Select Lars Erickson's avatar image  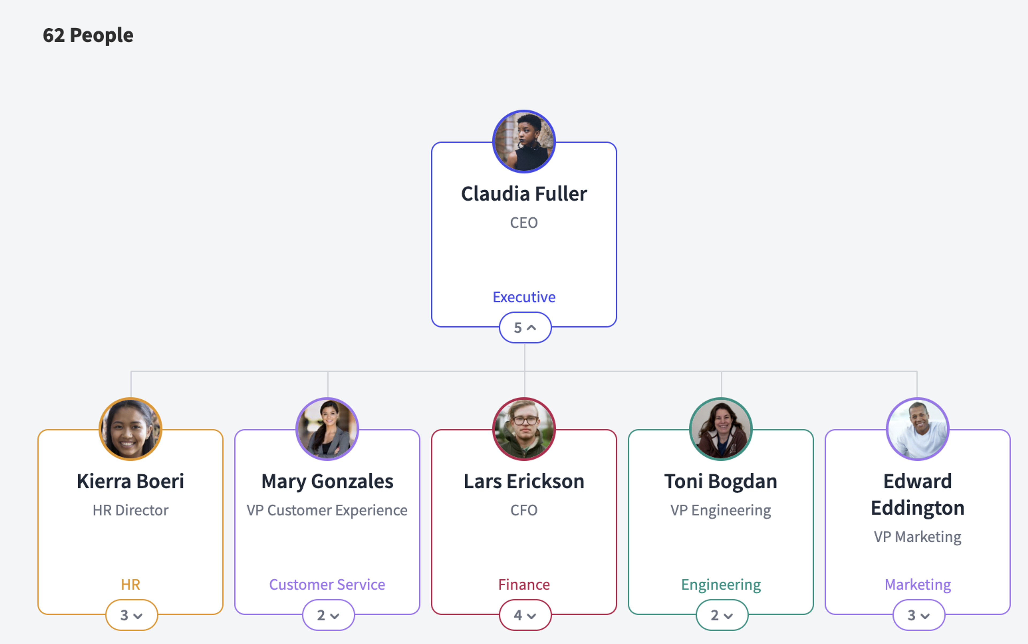pos(524,429)
